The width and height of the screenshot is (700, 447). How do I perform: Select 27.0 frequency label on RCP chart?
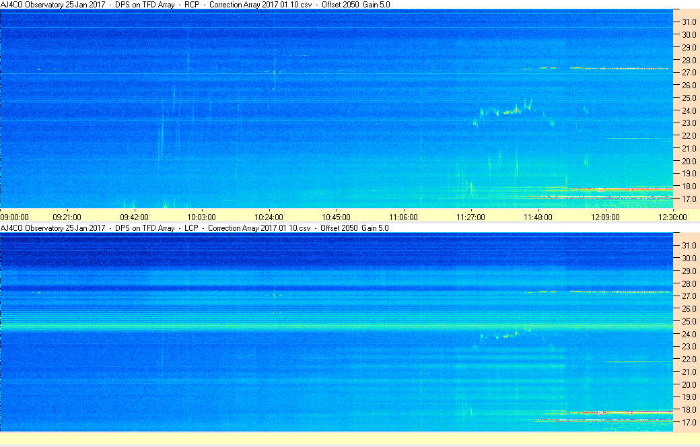[689, 73]
